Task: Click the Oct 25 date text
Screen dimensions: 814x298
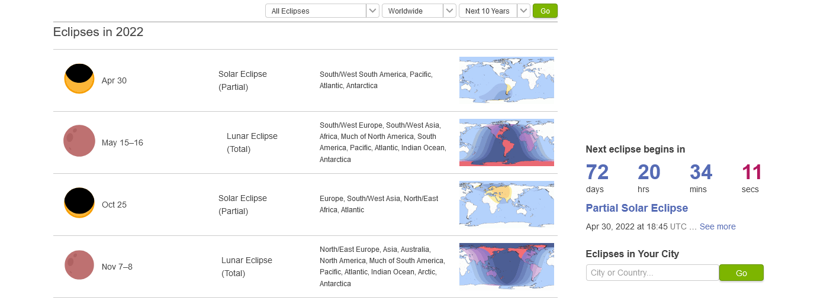Action: tap(114, 205)
